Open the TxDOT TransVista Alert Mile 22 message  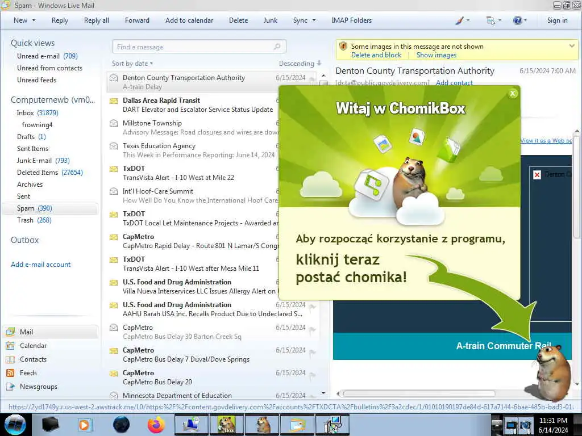[x=193, y=173]
